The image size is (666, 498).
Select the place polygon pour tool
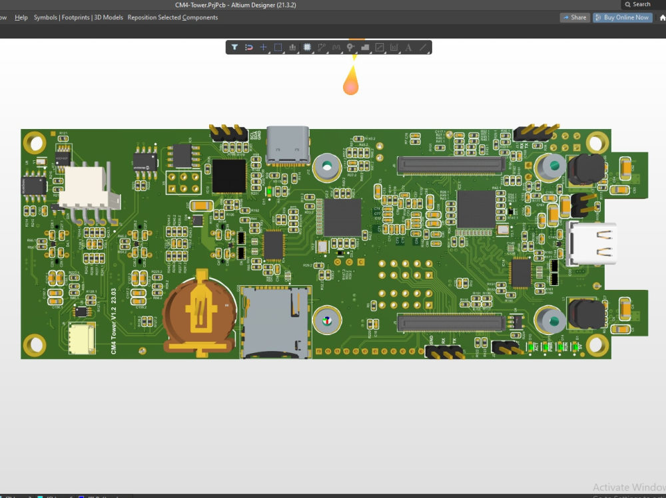pos(365,47)
